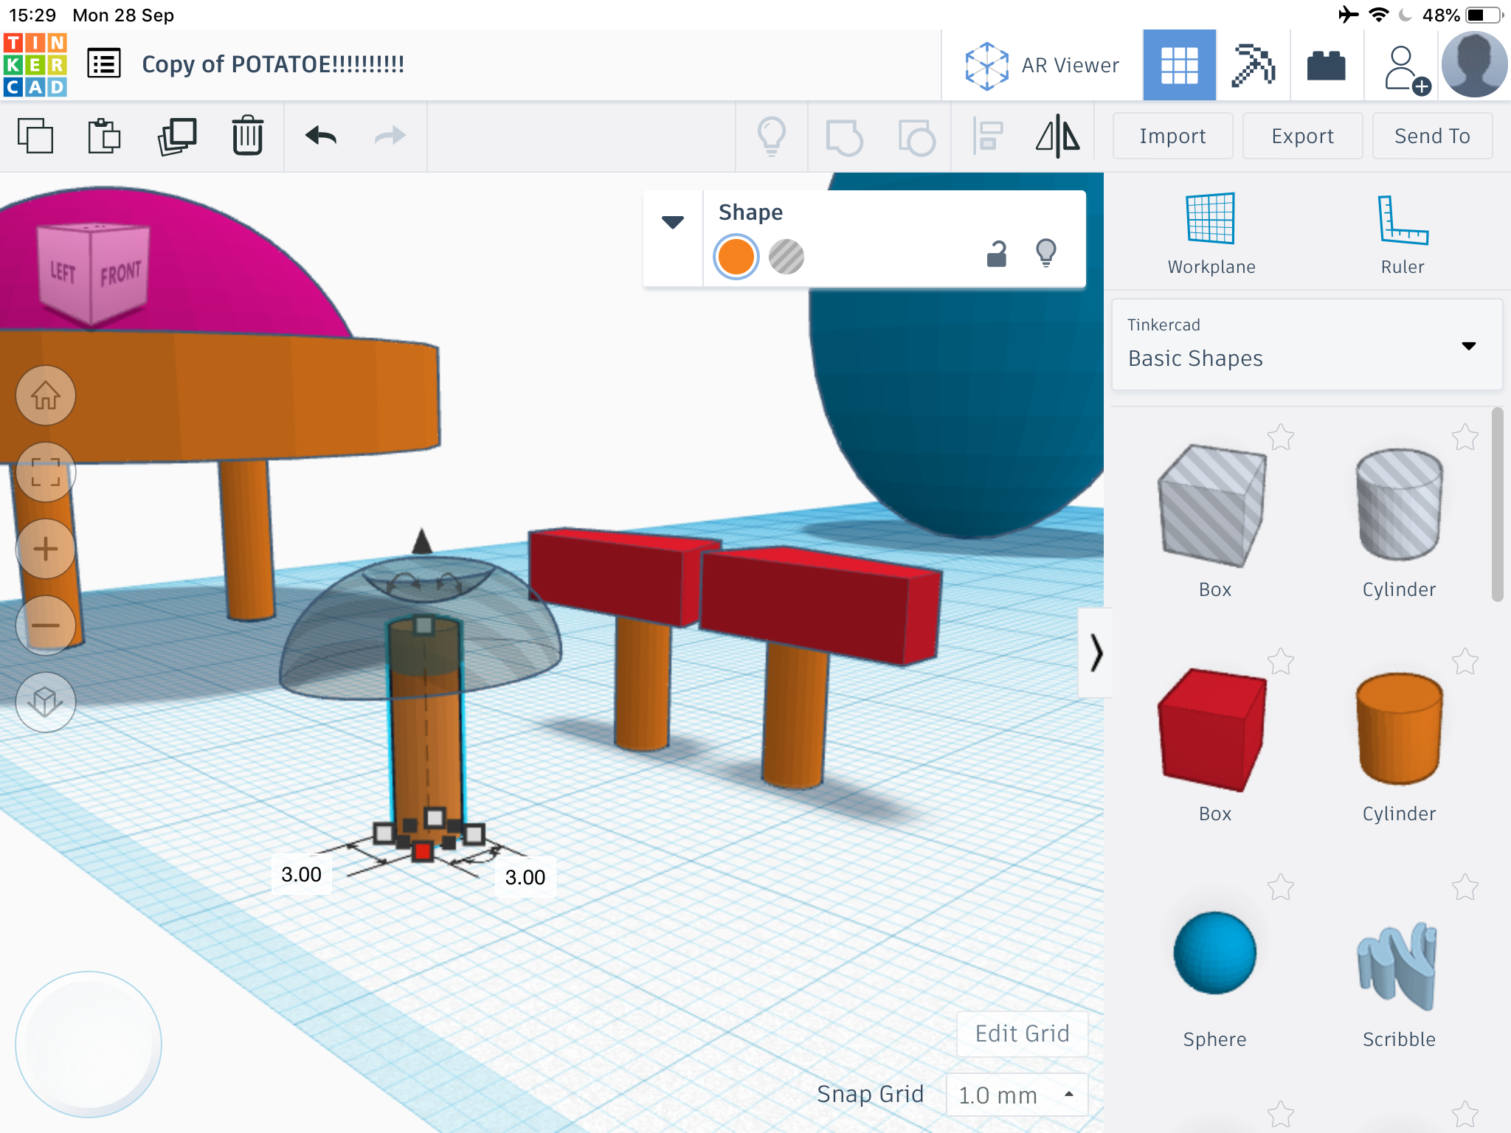
Task: Favorite the red Box with star
Action: 1281,661
